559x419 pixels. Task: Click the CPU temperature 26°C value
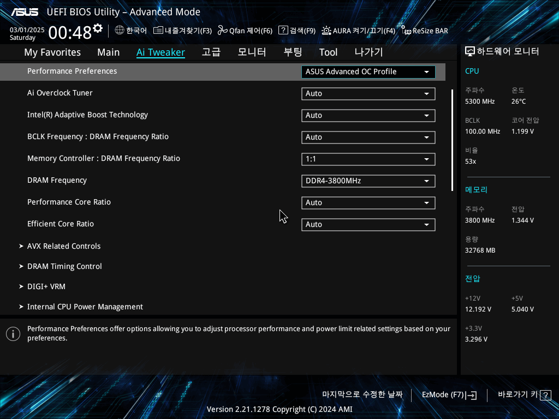519,101
